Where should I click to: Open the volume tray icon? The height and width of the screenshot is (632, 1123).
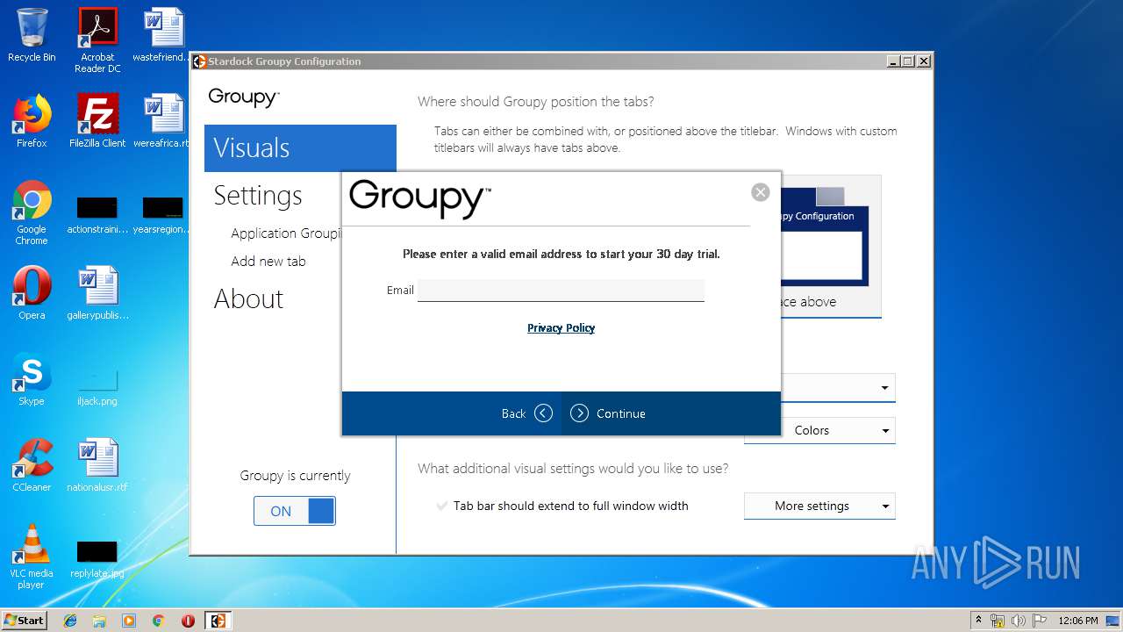click(x=1018, y=621)
